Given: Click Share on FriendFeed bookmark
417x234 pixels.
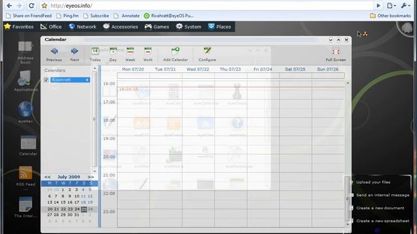Looking at the screenshot, I should coord(29,16).
